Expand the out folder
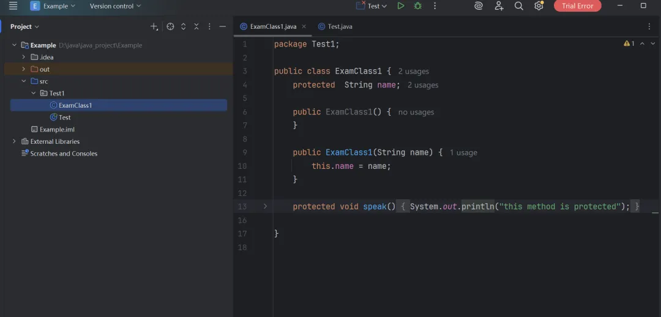661x317 pixels. [24, 69]
